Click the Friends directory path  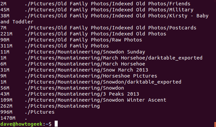[108, 4]
